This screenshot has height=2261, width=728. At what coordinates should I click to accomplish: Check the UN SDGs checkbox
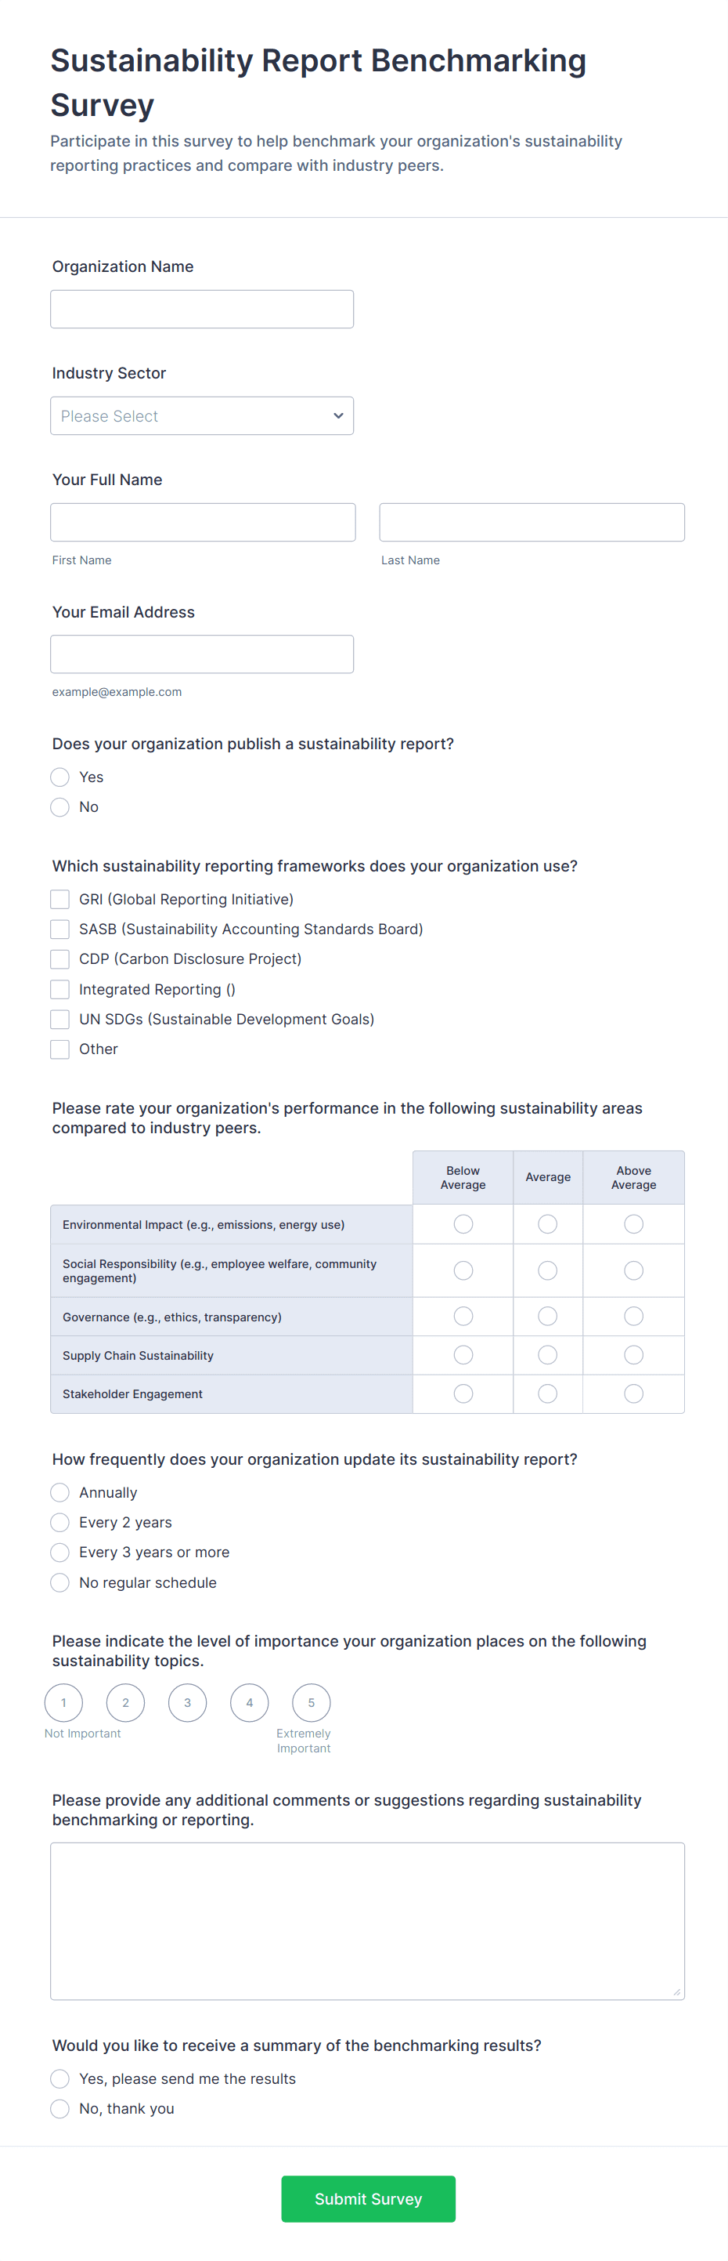click(59, 1019)
